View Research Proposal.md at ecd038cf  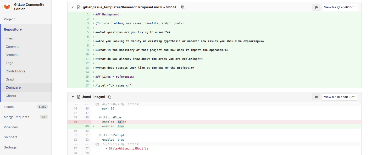tap(339, 7)
